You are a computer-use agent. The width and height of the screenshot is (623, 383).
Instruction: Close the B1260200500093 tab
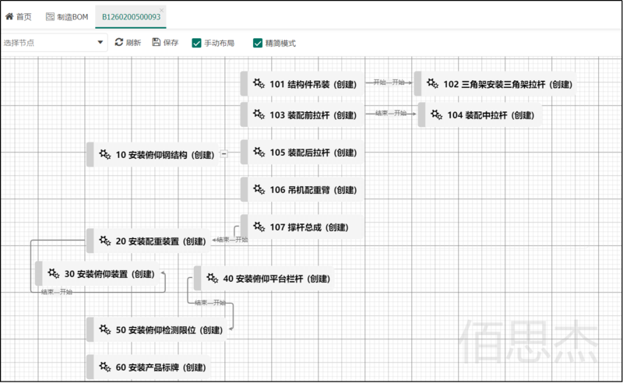tap(161, 10)
